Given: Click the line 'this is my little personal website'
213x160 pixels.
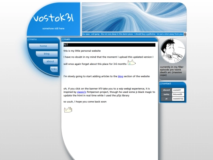Looking at the screenshot, I should [x=82, y=51].
